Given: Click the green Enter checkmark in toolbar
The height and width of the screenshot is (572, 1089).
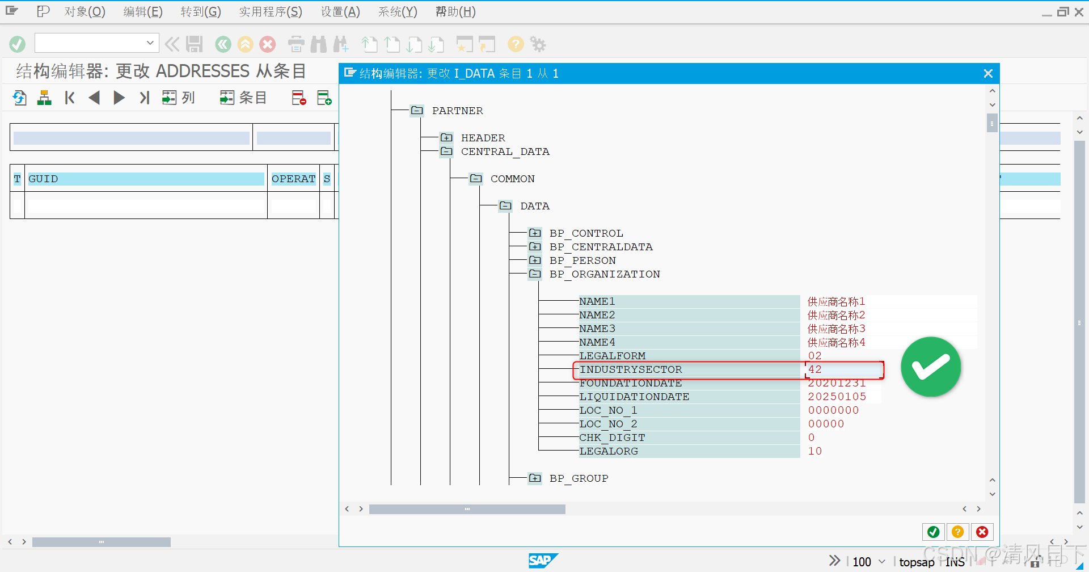Looking at the screenshot, I should click(18, 44).
